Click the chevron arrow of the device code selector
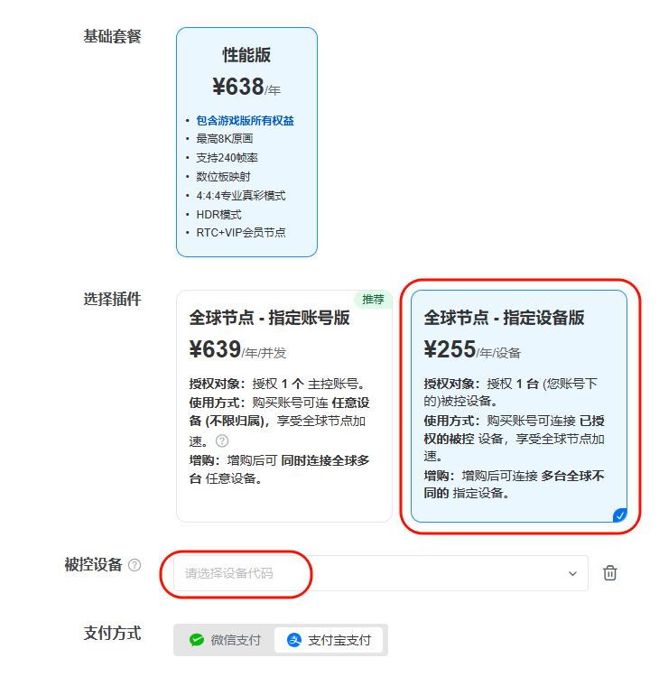This screenshot has height=686, width=659. point(572,573)
